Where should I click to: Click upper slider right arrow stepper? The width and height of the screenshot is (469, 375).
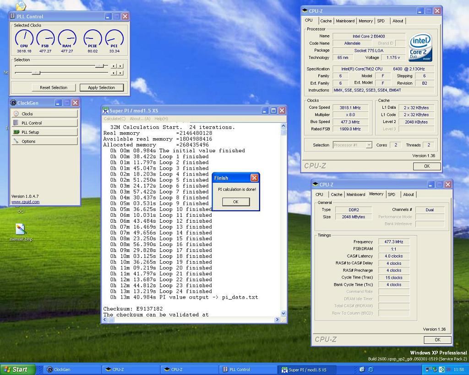tap(120, 66)
